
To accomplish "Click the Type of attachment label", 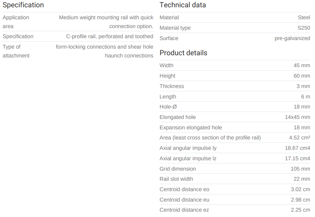I will point(16,51).
